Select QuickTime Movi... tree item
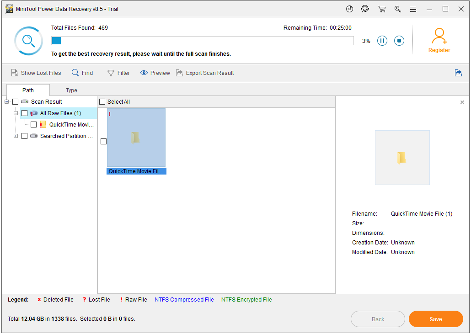The width and height of the screenshot is (471, 334). (71, 125)
